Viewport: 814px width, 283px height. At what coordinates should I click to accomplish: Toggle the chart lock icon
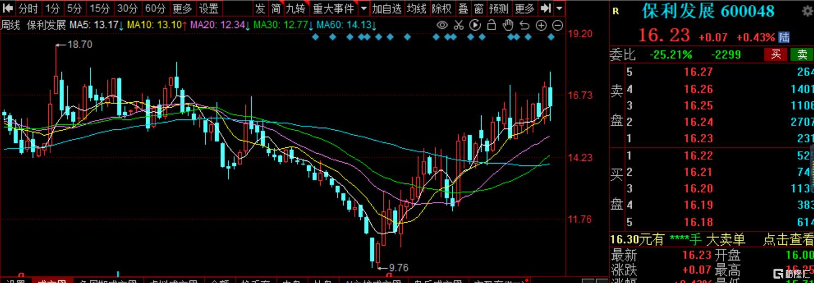[492, 25]
